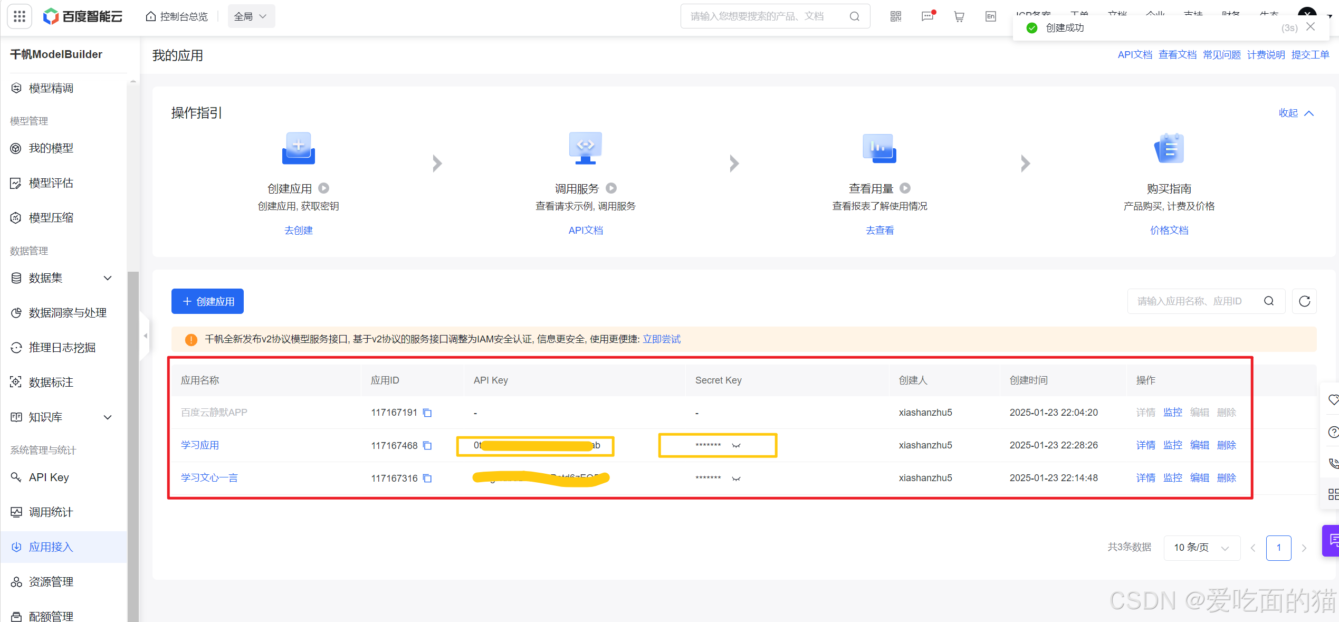This screenshot has width=1339, height=622.
Task: Close the 创建成功 notification
Action: coord(1311,26)
